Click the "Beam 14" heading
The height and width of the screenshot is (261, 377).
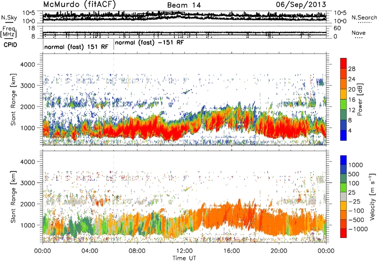(184, 5)
